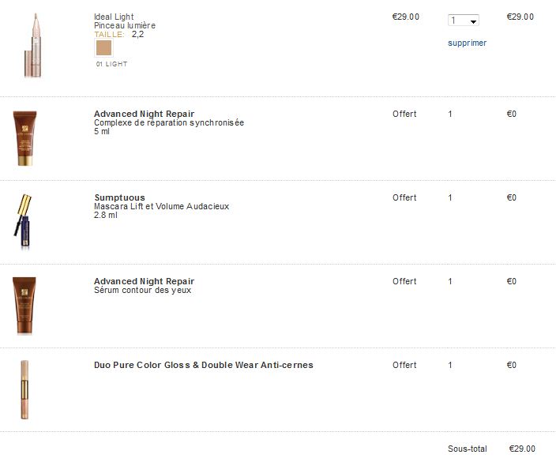Screen dimensions: 556x462
Task: Open Advanced Night Repair Complexe de réparation title
Action: [x=144, y=114]
